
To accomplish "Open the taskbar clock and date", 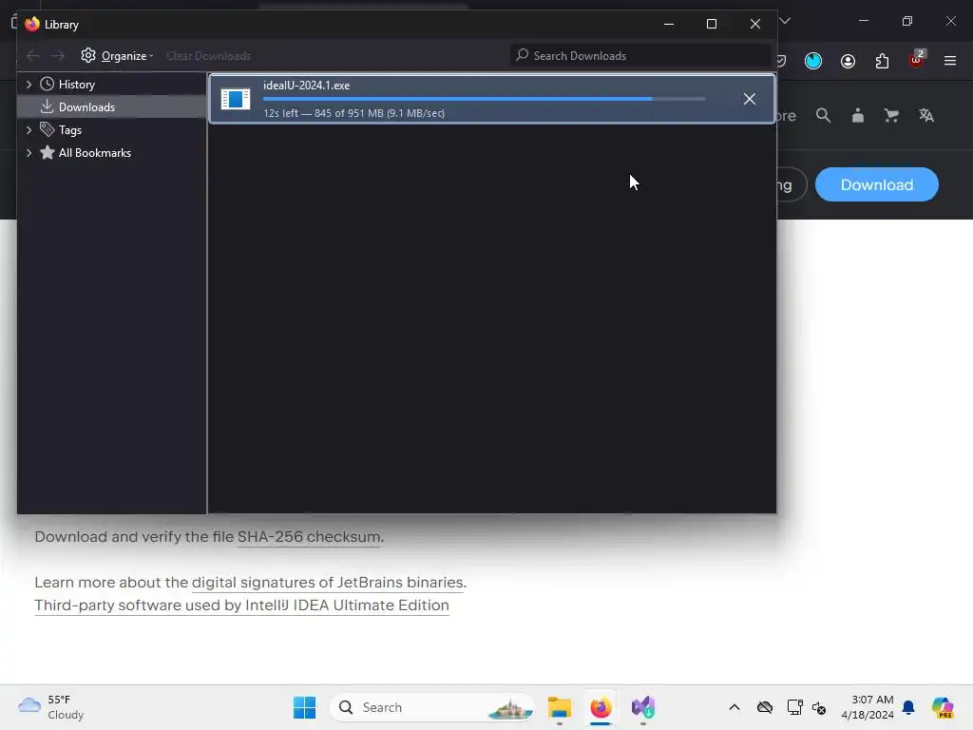I will pyautogui.click(x=868, y=707).
